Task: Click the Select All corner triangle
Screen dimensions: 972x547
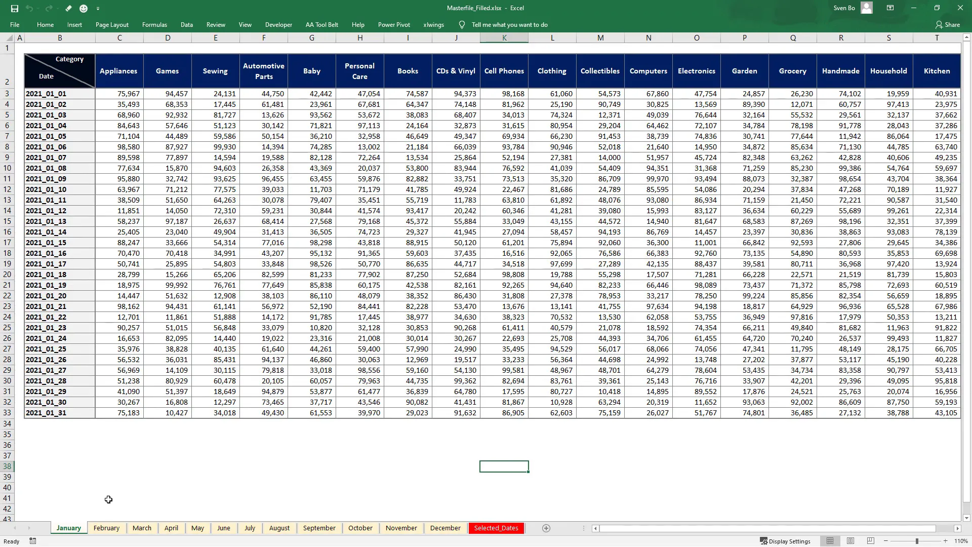Action: click(10, 38)
